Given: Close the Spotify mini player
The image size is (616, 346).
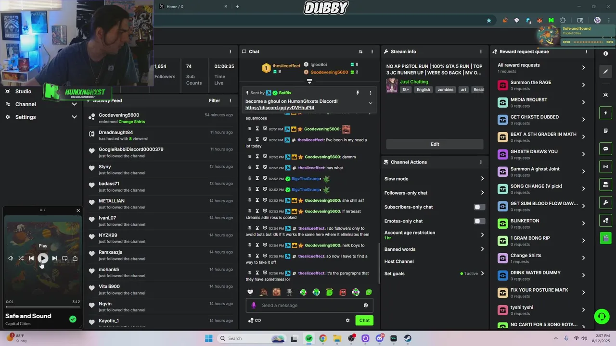Looking at the screenshot, I should coord(78,210).
